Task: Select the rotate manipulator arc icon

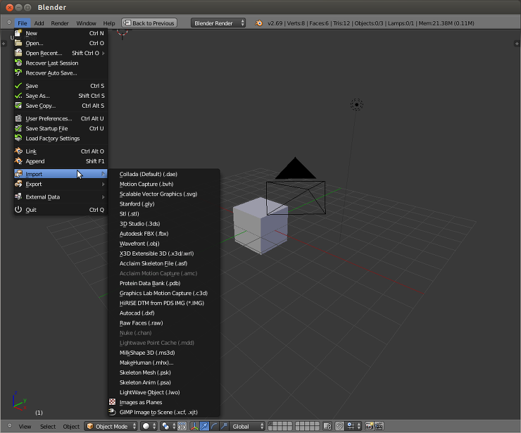Action: pos(214,427)
